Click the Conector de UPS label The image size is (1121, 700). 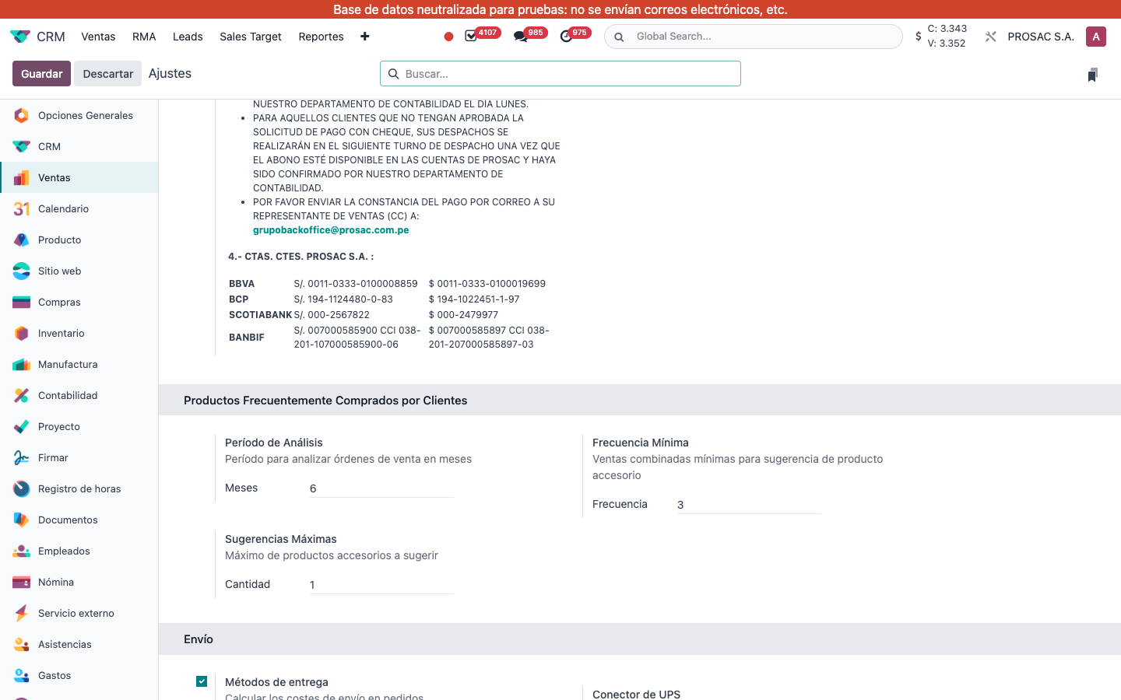pos(636,694)
